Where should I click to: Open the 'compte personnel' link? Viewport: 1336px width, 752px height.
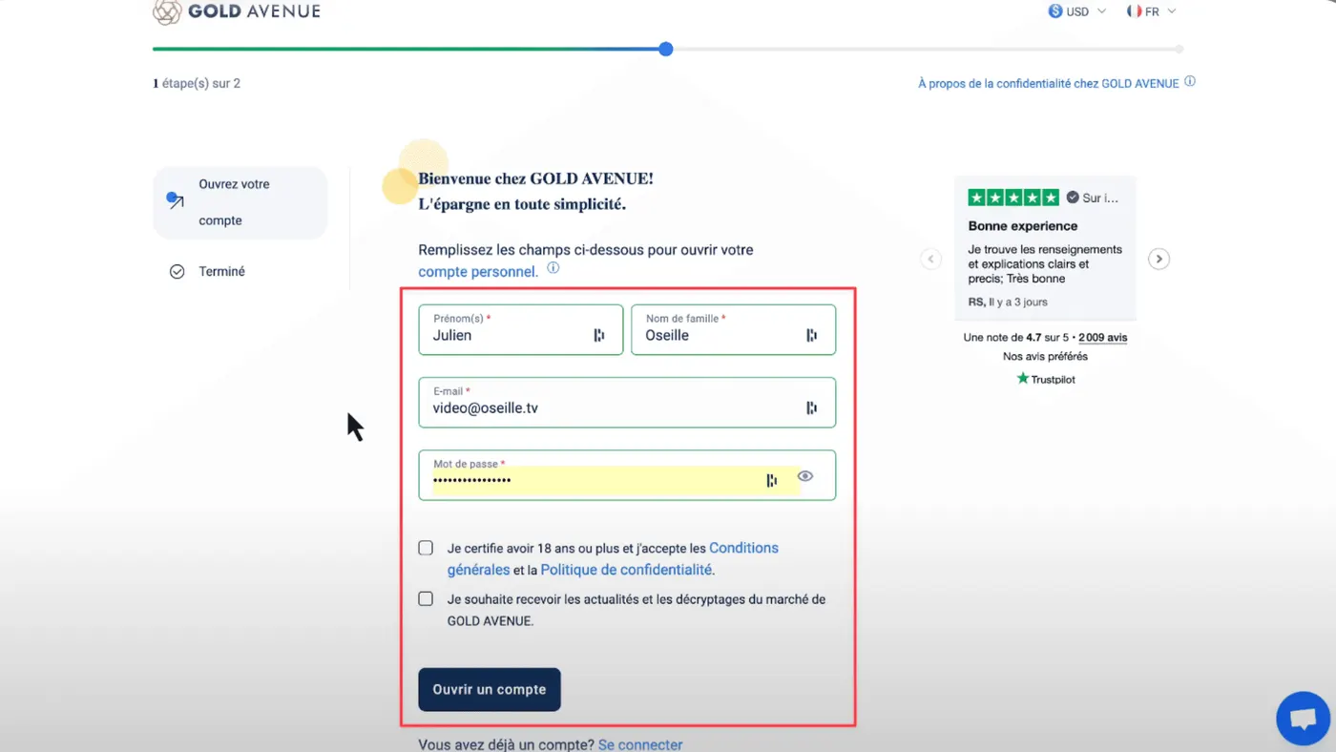pyautogui.click(x=477, y=272)
